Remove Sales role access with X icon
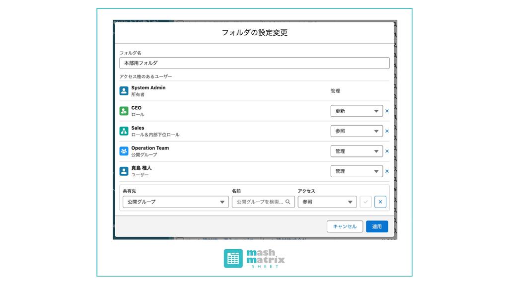Viewport: 509px width, 286px height. 387,131
